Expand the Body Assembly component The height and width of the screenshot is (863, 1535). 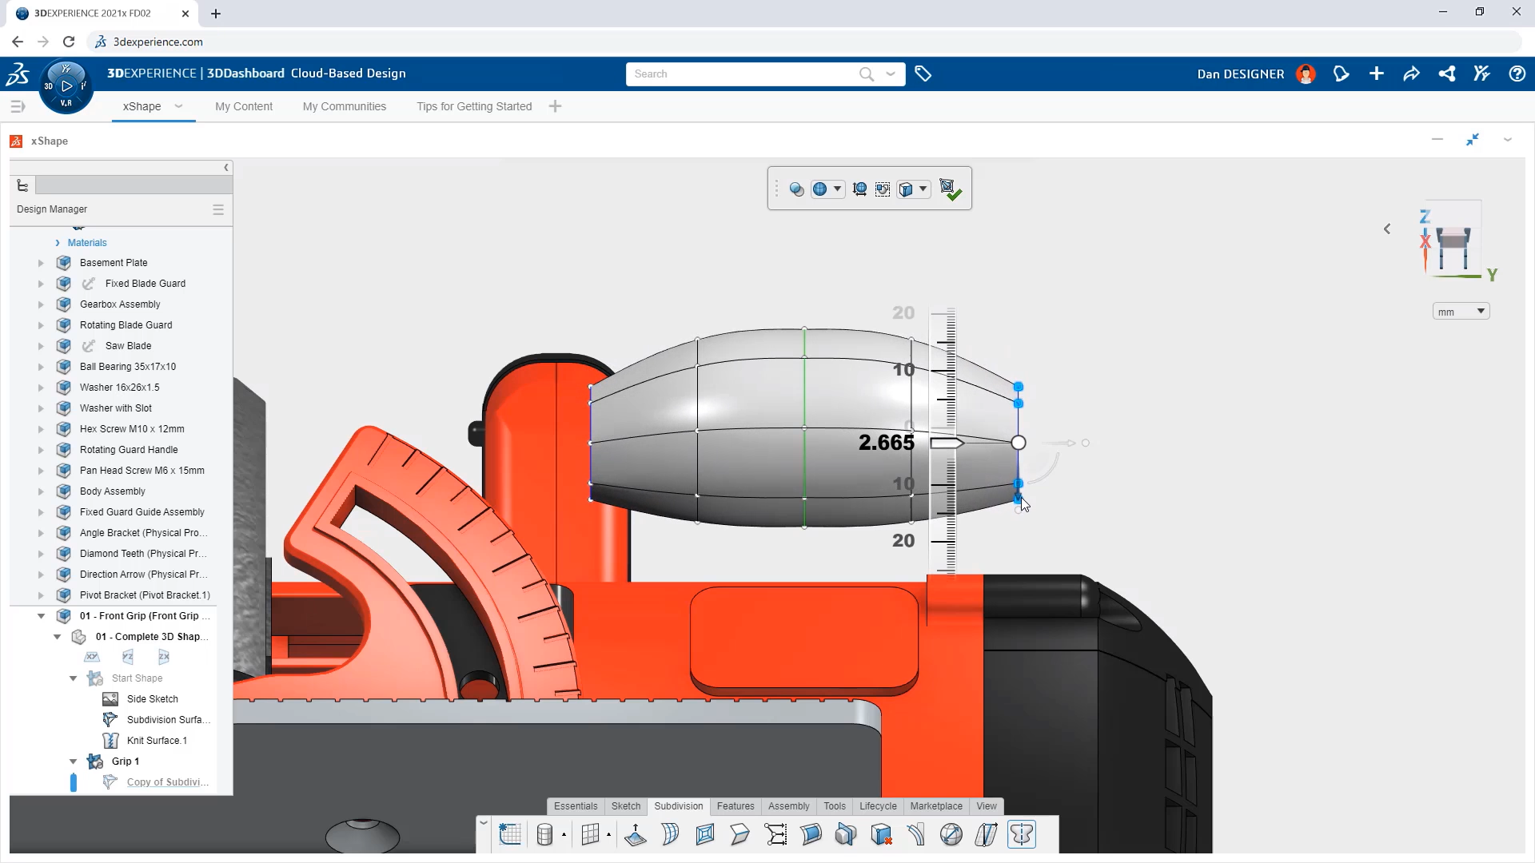pos(41,491)
